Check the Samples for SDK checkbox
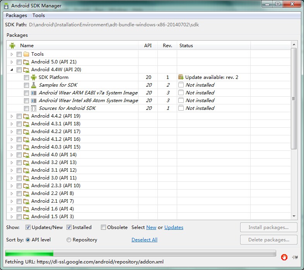 pos(26,85)
